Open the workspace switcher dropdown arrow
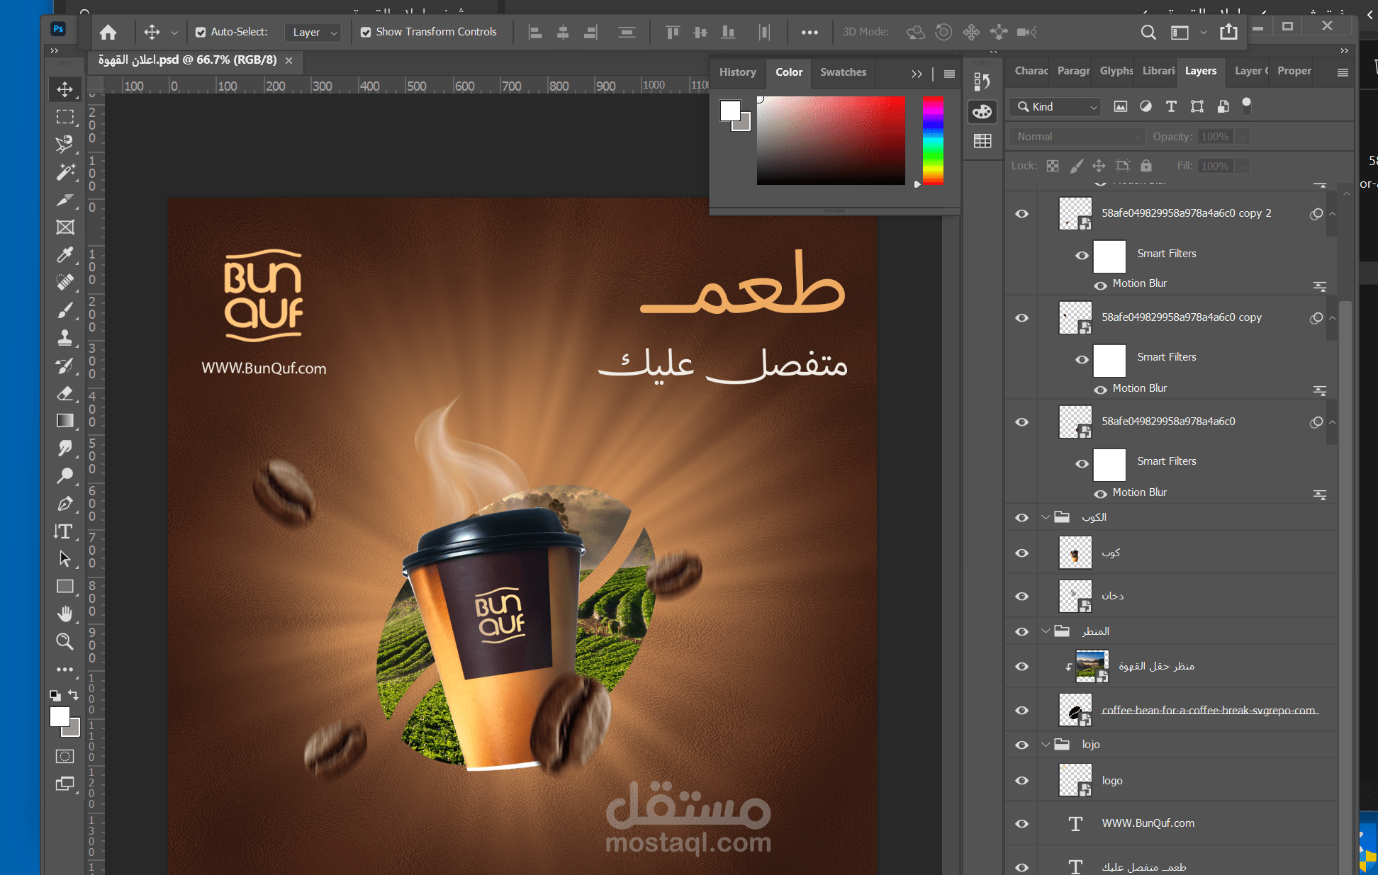This screenshot has height=875, width=1378. [x=1203, y=32]
